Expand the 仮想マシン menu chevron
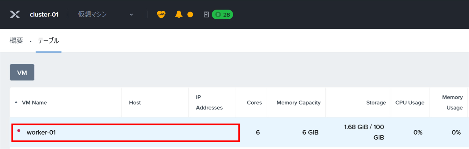The image size is (469, 149). pyautogui.click(x=131, y=15)
